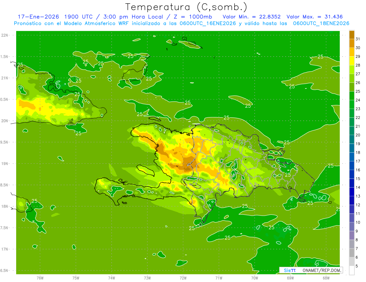
Task: Click the legend value 30
Action: pyautogui.click(x=358, y=48)
